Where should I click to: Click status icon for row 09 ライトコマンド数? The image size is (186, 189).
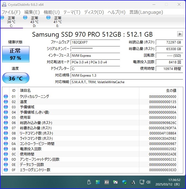click(x=6, y=138)
